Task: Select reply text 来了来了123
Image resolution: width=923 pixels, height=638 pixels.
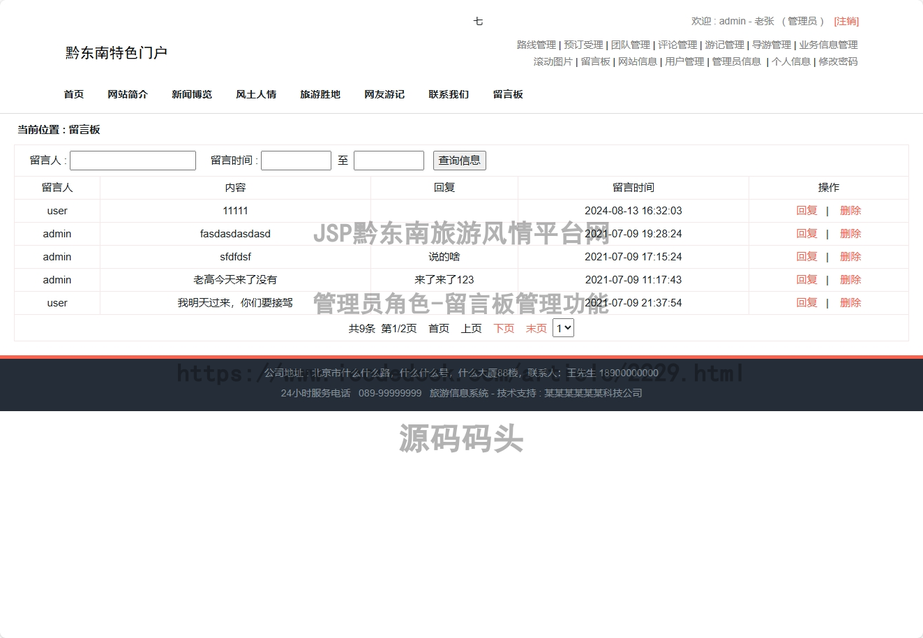Action: [x=444, y=280]
